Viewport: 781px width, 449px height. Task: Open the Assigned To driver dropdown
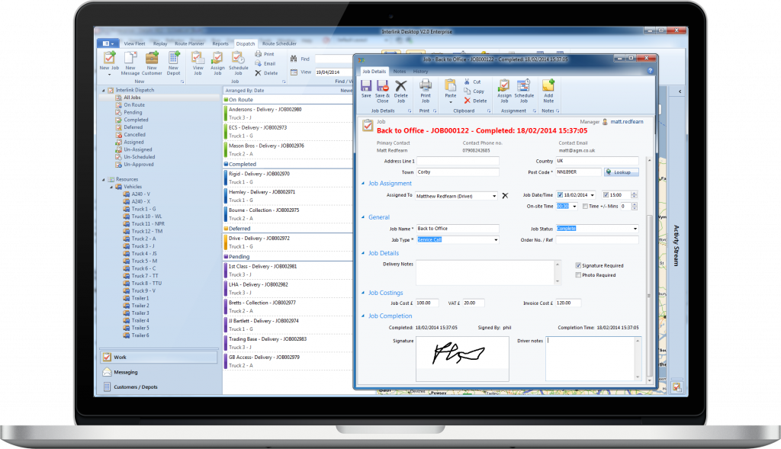click(x=495, y=196)
